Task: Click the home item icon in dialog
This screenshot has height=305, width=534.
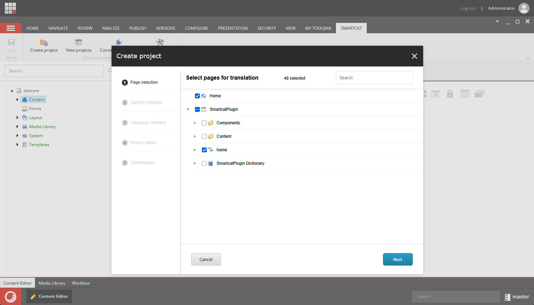Action: point(211,150)
